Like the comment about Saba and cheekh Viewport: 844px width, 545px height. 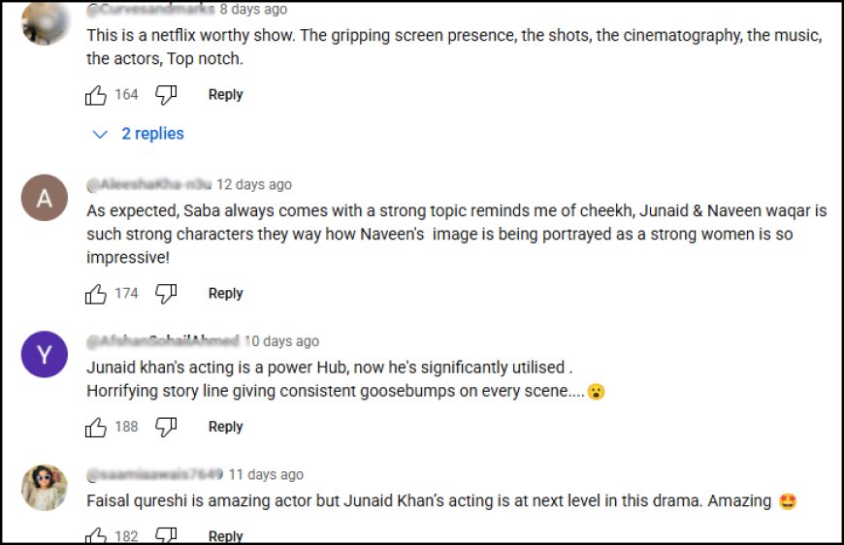(96, 294)
